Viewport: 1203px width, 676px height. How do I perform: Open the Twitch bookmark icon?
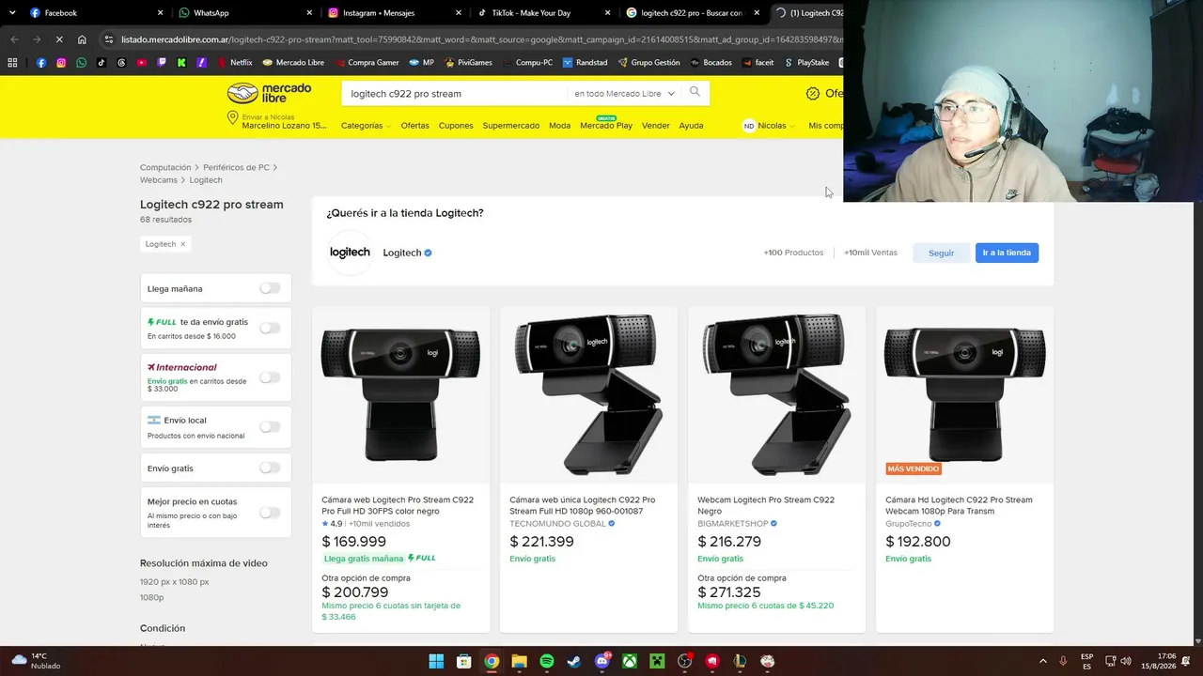click(x=162, y=63)
